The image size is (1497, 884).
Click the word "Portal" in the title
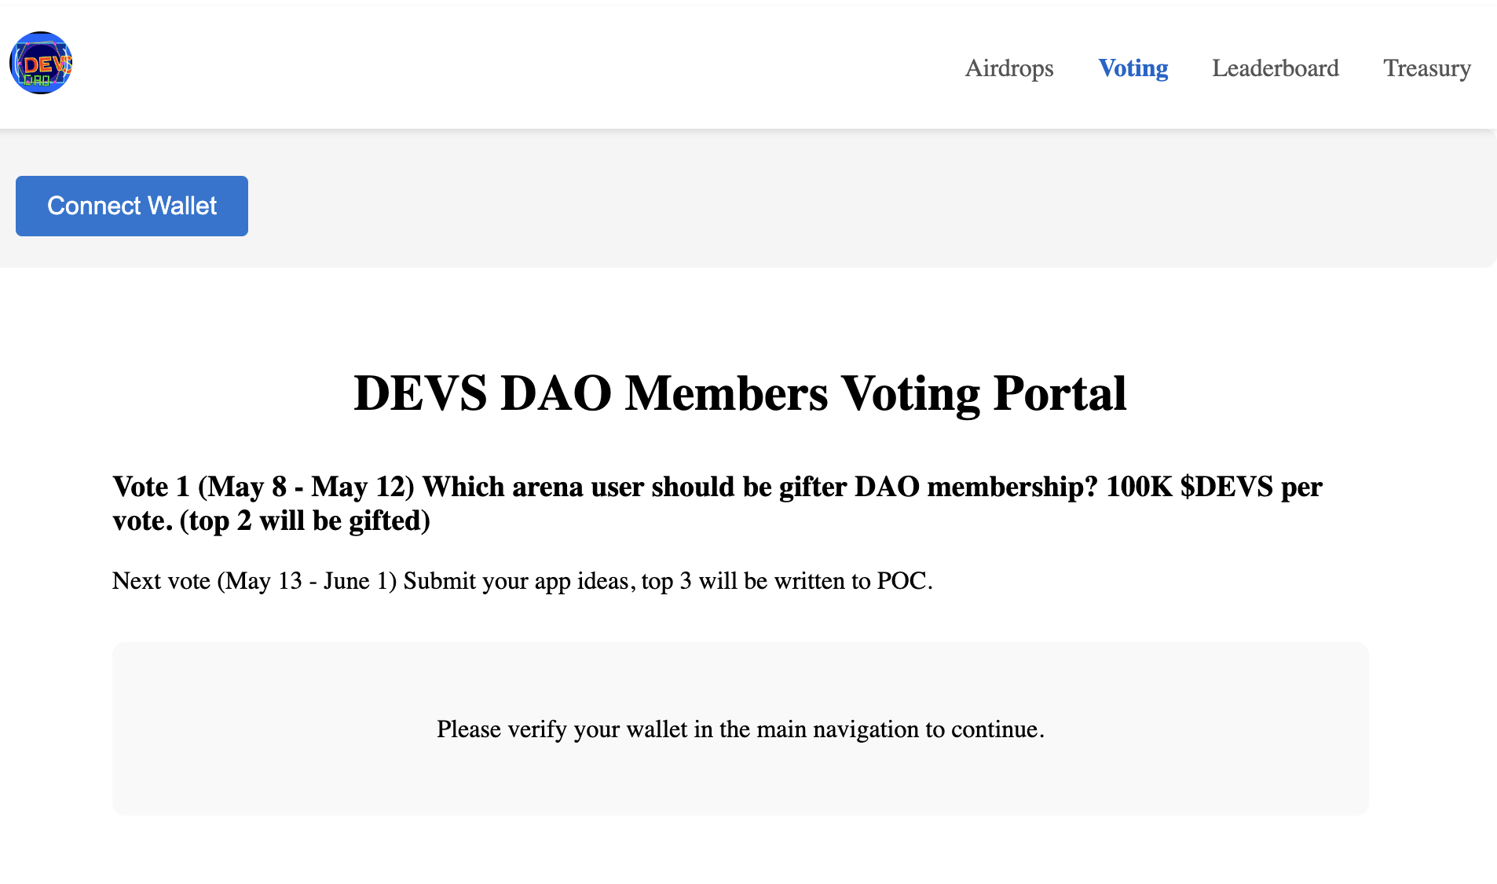(1059, 393)
